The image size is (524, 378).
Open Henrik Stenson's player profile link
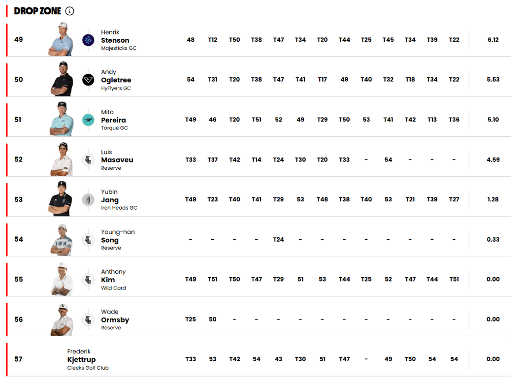click(x=115, y=40)
